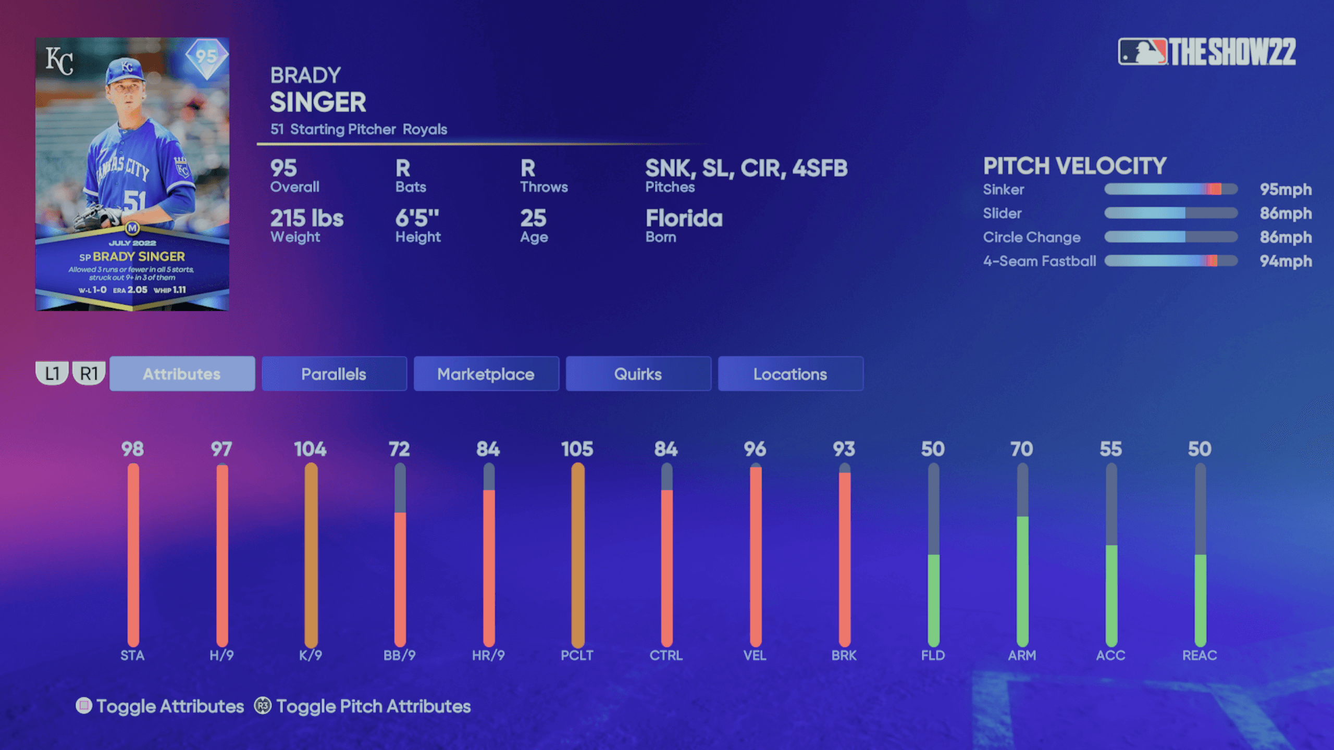Open the Attributes tab
Viewport: 1334px width, 750px height.
click(x=181, y=373)
